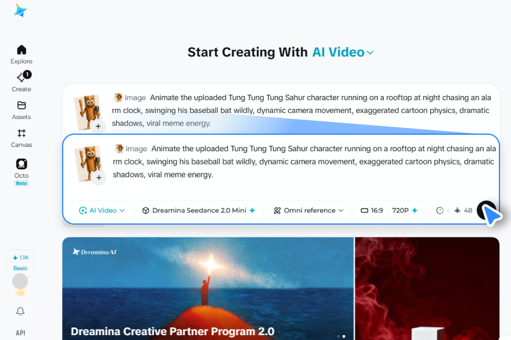Open the user profile avatar
Viewport: 511px width, 340px height.
20,282
